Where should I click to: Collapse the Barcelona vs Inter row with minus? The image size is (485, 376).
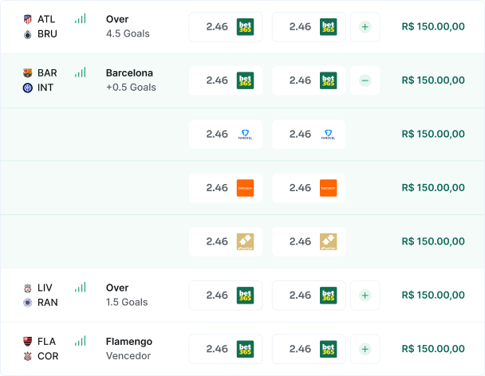(x=365, y=80)
